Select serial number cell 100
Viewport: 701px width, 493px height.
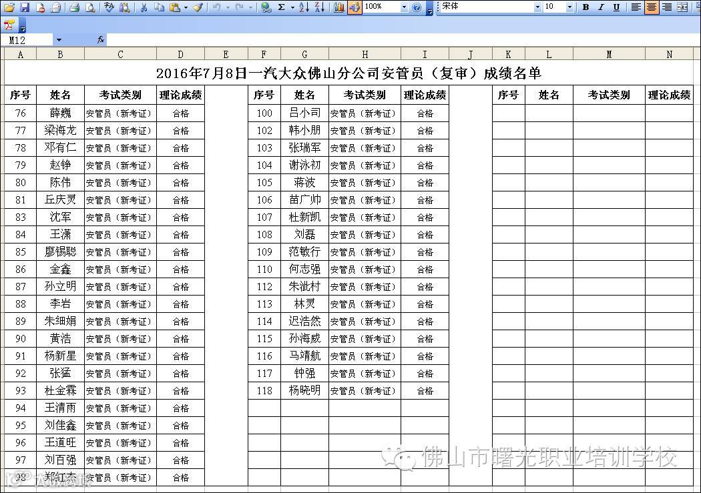[x=264, y=113]
